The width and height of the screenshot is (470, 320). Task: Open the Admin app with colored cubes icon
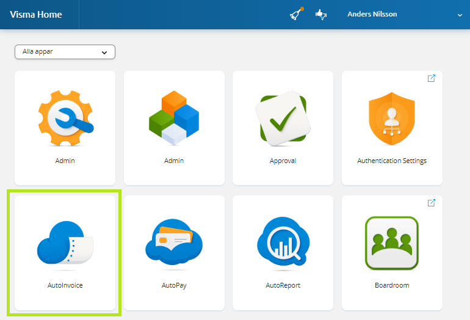click(x=174, y=118)
